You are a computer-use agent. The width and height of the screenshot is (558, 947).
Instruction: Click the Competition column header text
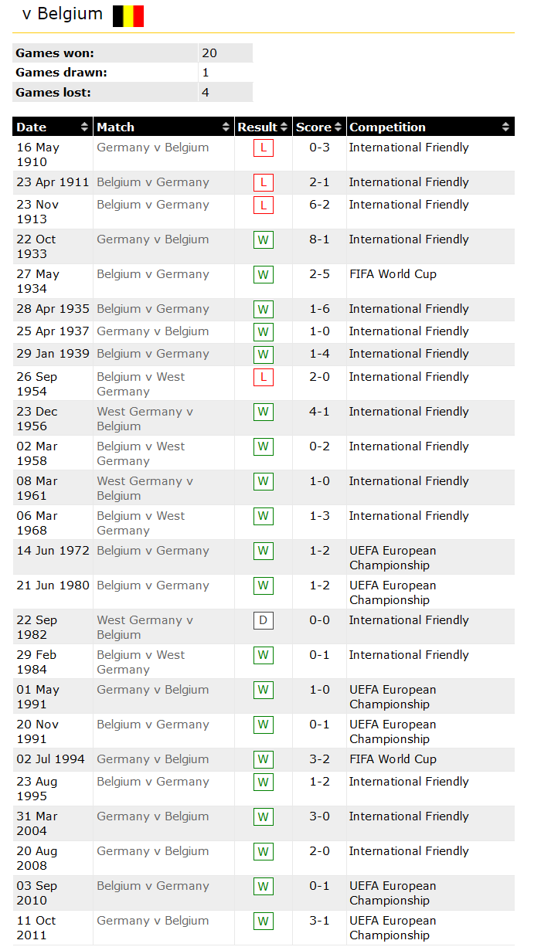point(387,127)
